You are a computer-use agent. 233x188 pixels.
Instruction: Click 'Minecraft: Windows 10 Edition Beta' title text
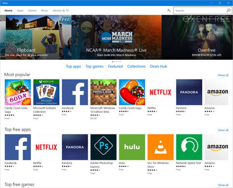[103, 110]
